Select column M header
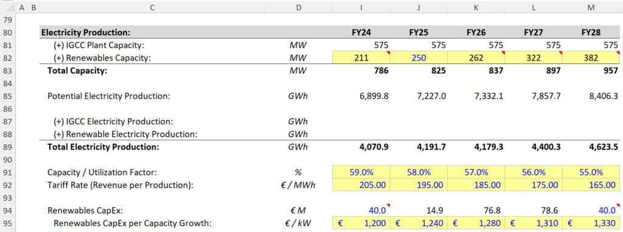Viewport: 623px width, 232px height. pos(591,7)
